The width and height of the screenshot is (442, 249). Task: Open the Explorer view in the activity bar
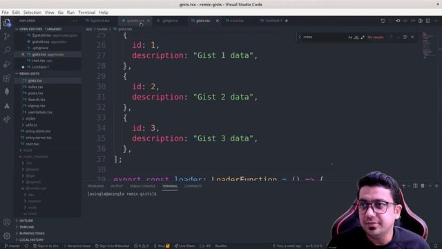(x=7, y=23)
